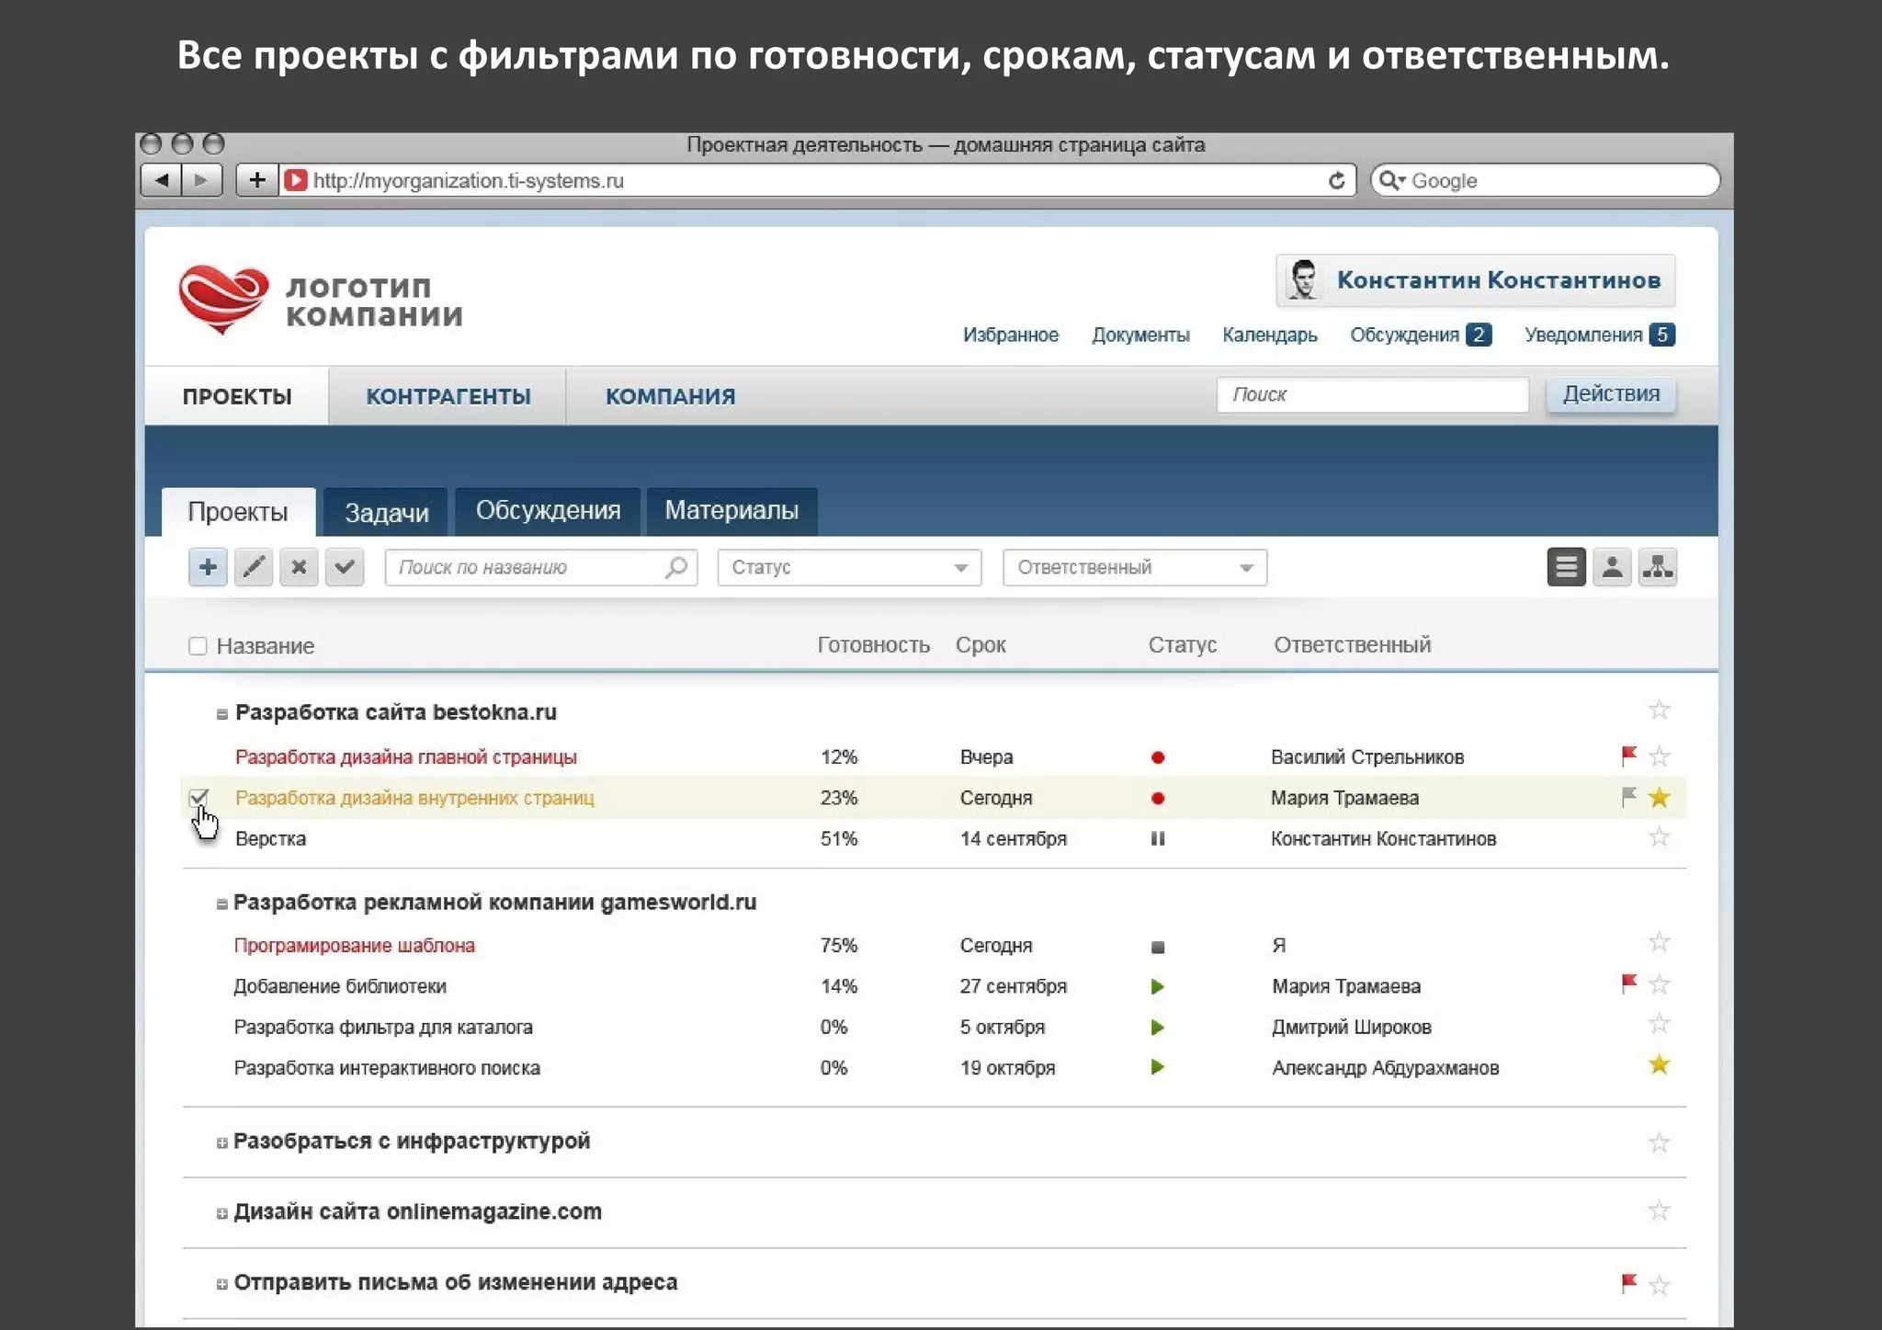Expand the Разобраться с инфраструктурой group
The height and width of the screenshot is (1330, 1882).
pos(221,1143)
